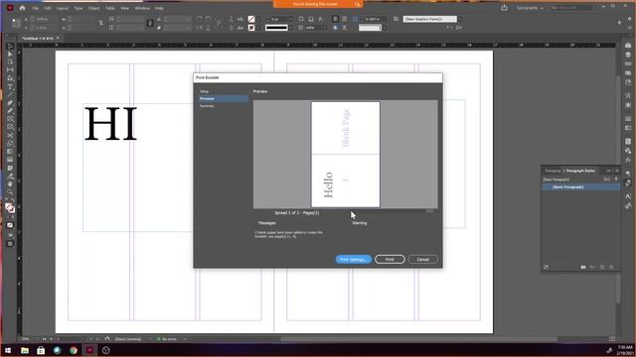Click the Share icon beside the Typography workspace

coord(504,8)
